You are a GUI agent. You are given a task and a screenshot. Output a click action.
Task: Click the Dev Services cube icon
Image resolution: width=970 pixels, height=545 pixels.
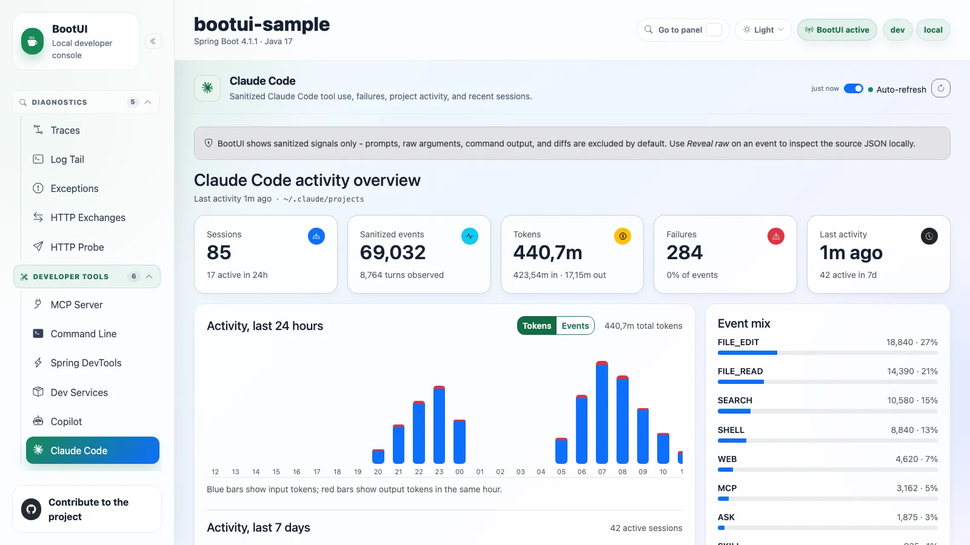click(x=38, y=392)
